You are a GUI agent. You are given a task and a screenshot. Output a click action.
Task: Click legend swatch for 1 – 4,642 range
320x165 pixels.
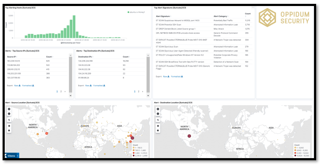(x=296, y=147)
